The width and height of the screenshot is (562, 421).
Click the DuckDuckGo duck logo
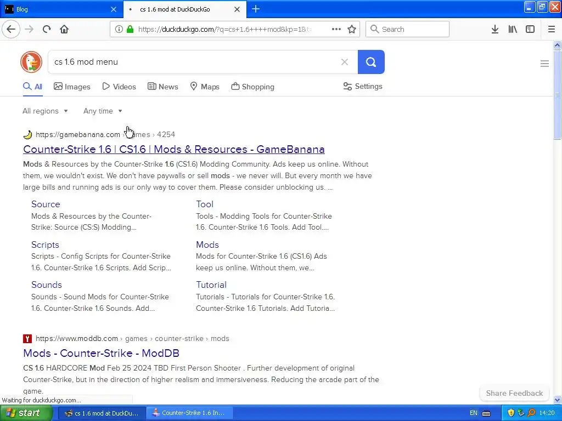tap(31, 62)
